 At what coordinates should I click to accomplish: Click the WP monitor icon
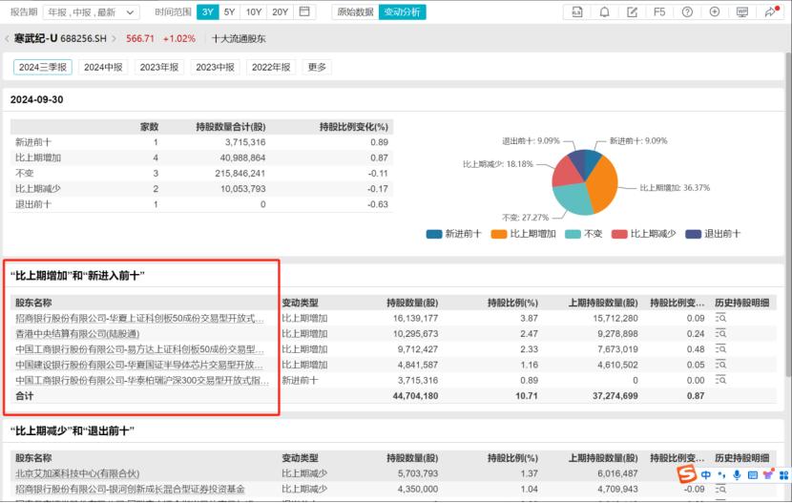click(742, 11)
